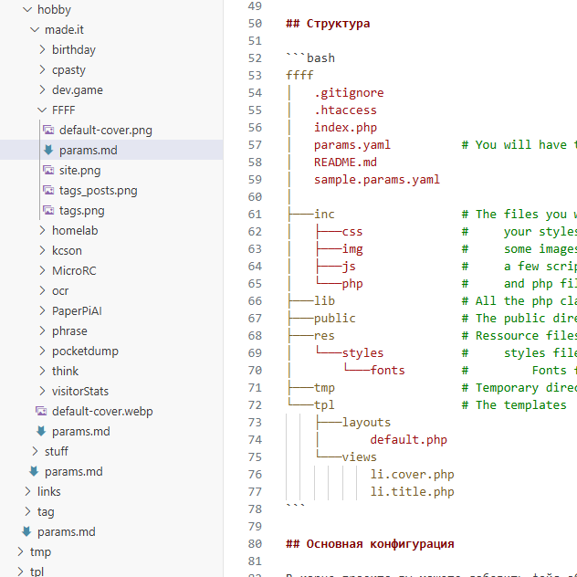Click 'fonts' on line 70
This screenshot has width=577, height=577.
coord(387,370)
